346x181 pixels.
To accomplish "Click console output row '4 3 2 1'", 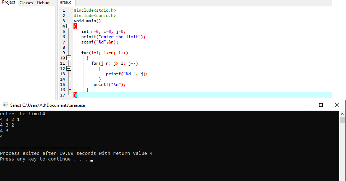I will [10, 119].
